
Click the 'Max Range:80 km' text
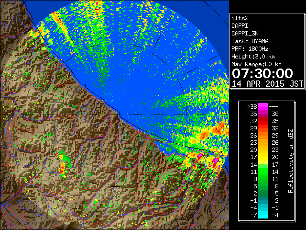pos(256,64)
